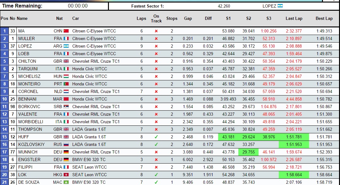
Task: Click the Serbia flag in BORKOVIC's row
Action: click(66, 107)
